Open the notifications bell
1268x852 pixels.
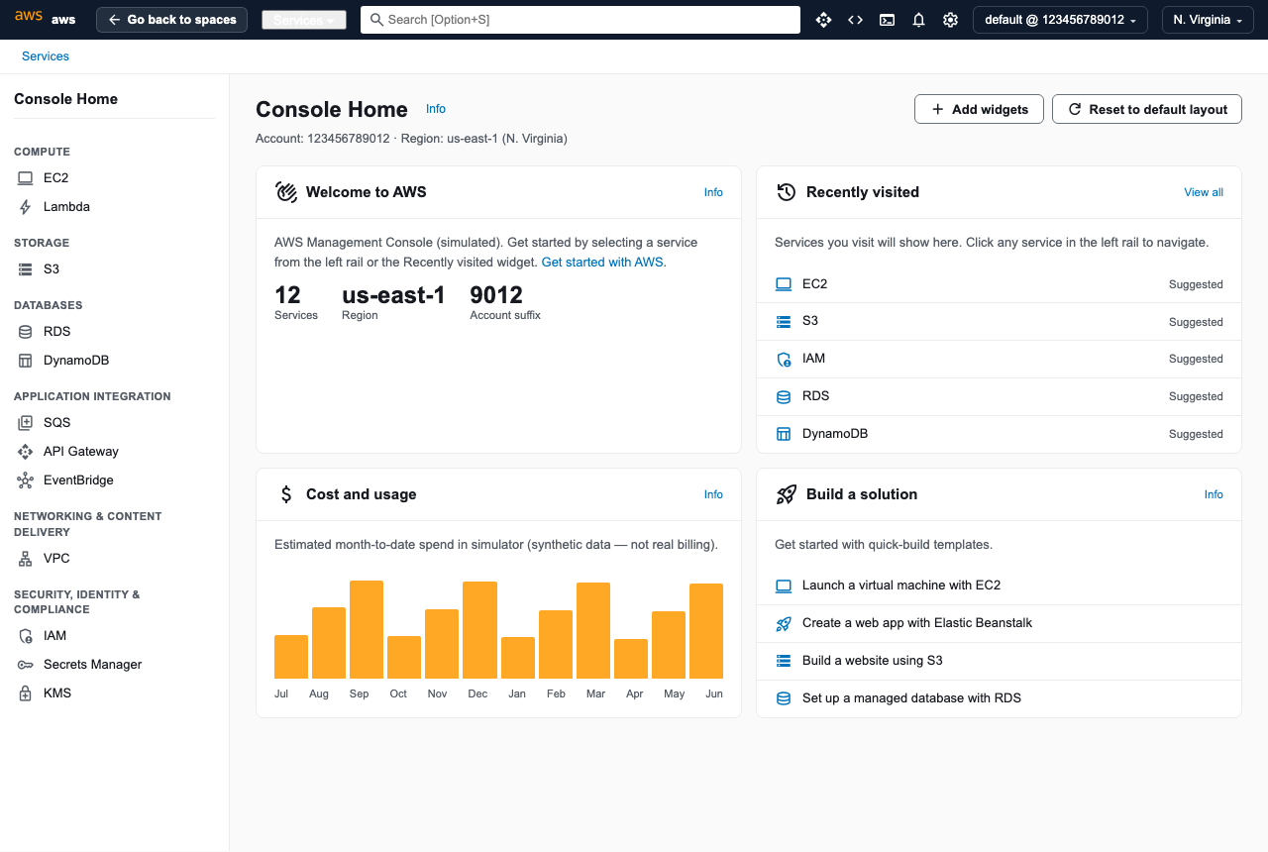tap(919, 20)
